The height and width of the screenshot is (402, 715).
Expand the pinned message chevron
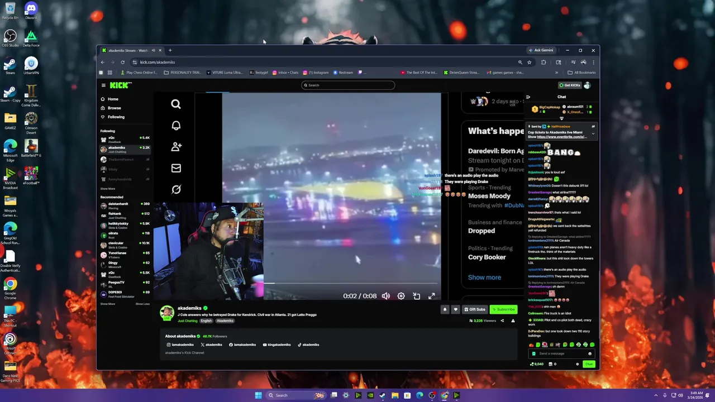tap(593, 134)
